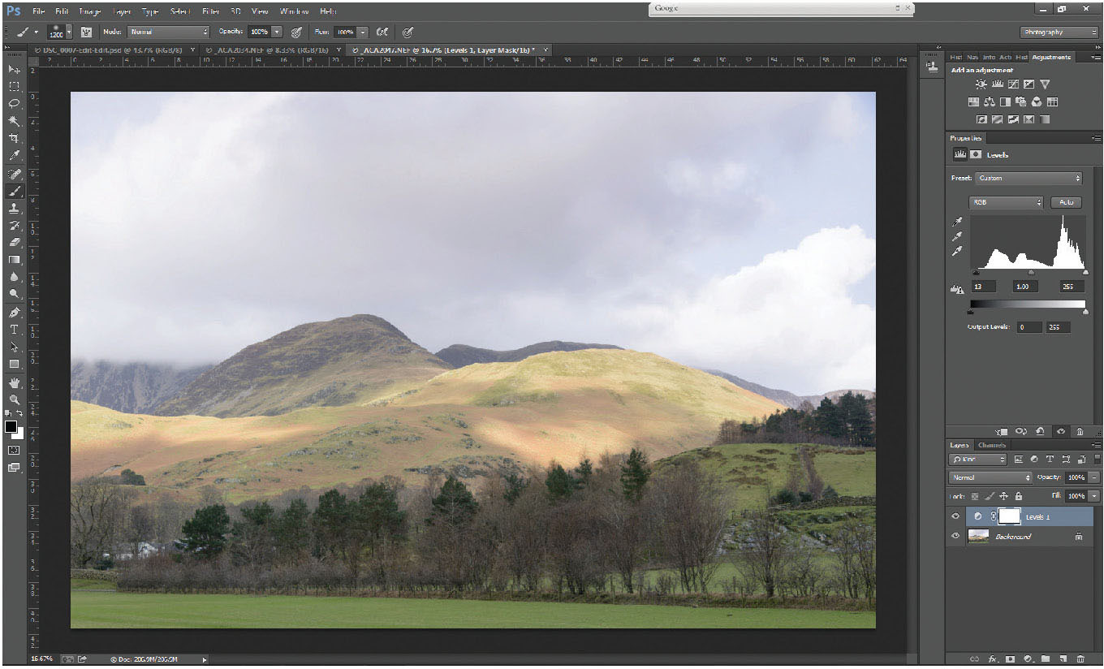Create a new layer from Layers panel
This screenshot has width=1104, height=669.
[1063, 659]
